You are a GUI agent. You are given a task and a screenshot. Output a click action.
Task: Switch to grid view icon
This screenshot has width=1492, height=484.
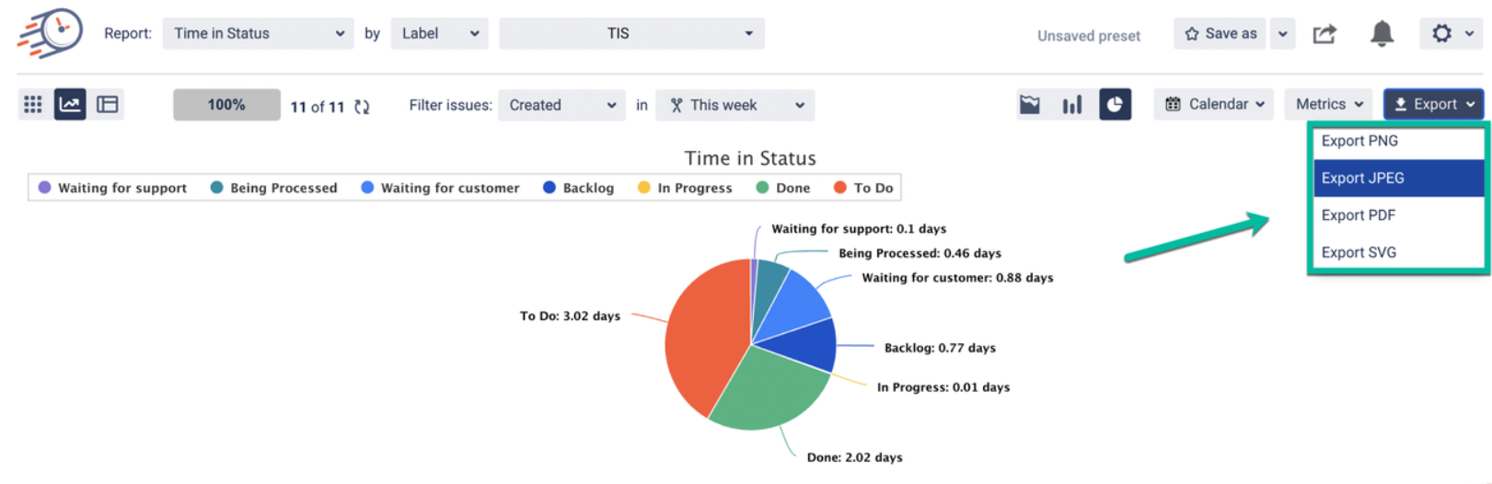(x=33, y=104)
